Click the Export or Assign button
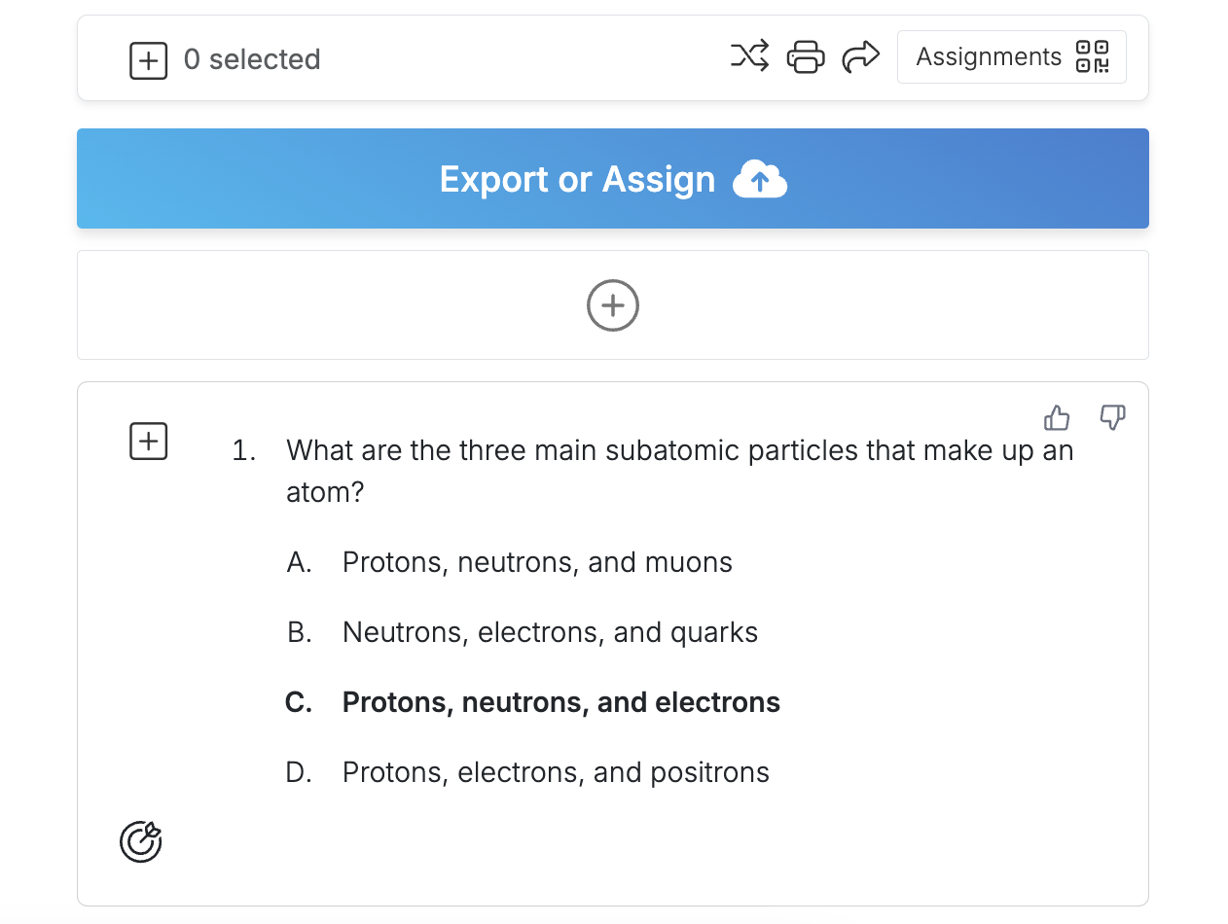The height and width of the screenshot is (924, 1228). (x=613, y=179)
